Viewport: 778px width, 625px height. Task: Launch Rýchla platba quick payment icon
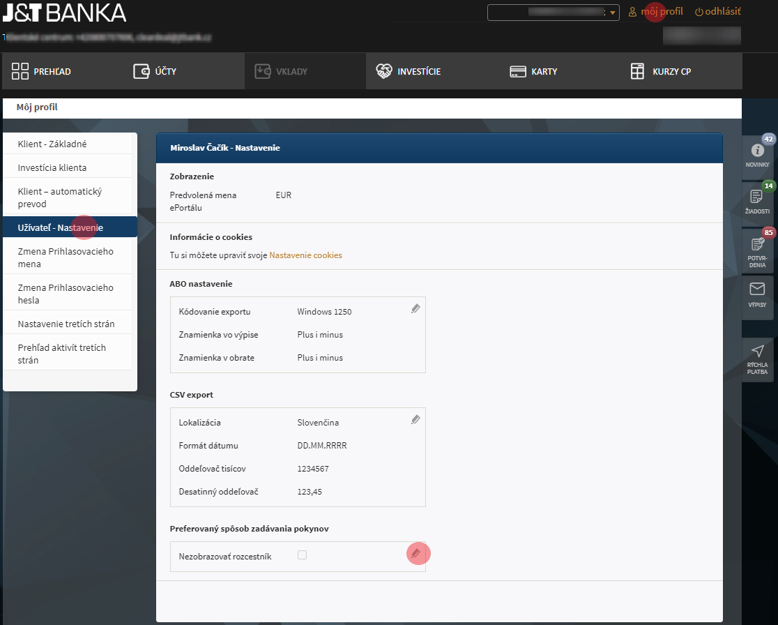757,352
